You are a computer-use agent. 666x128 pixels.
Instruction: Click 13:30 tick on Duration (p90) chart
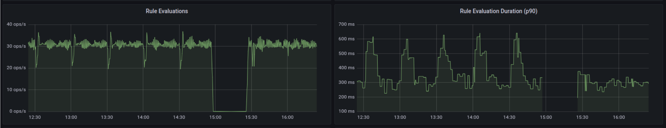click(436, 117)
